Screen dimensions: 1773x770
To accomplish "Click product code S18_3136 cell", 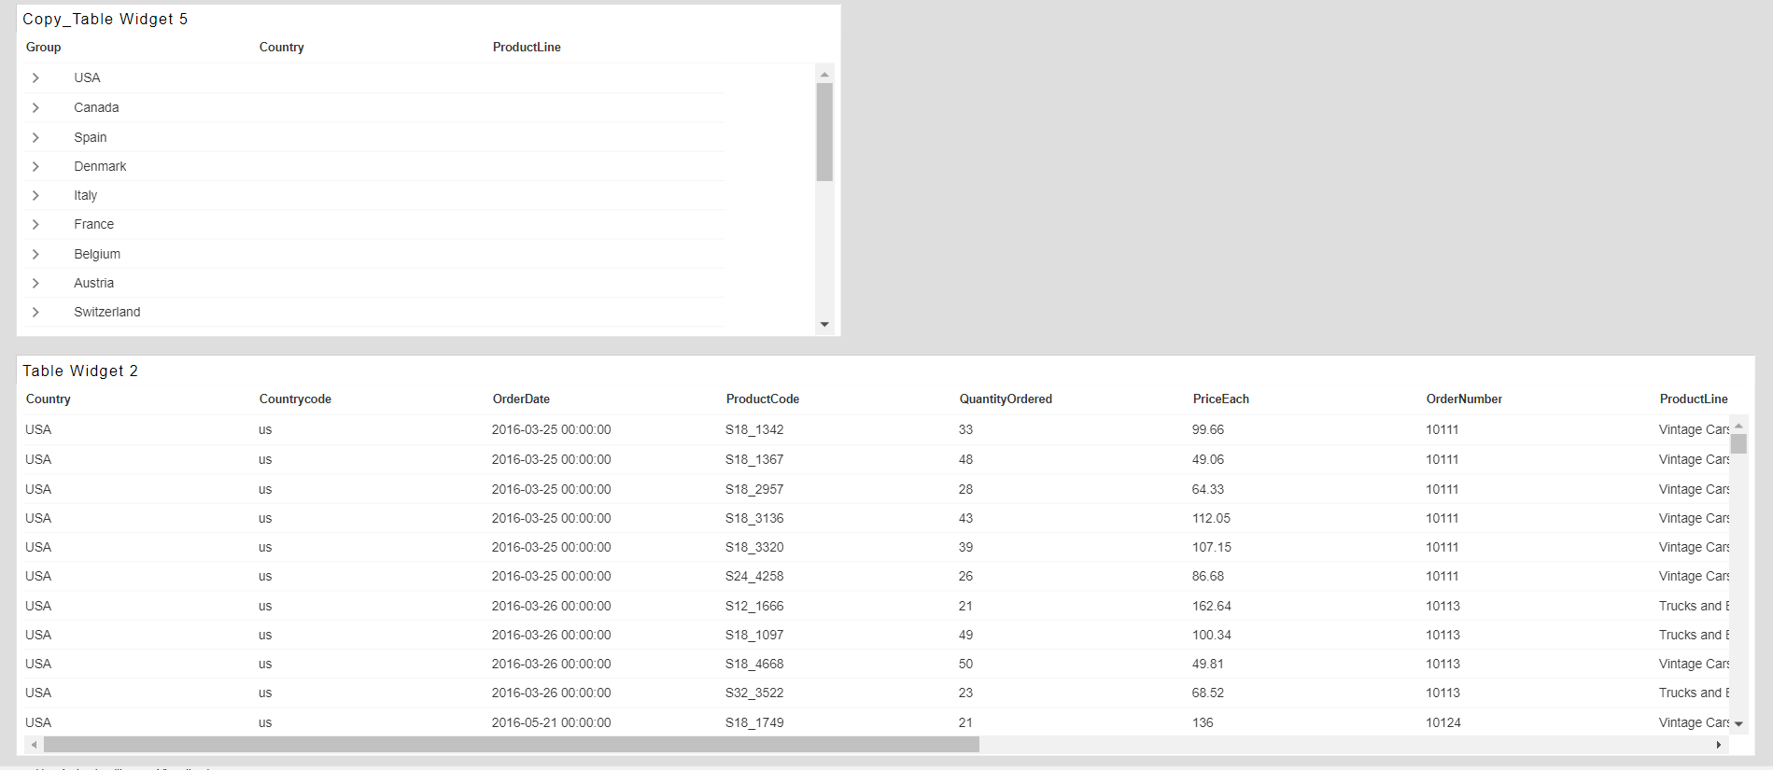I will click(754, 519).
